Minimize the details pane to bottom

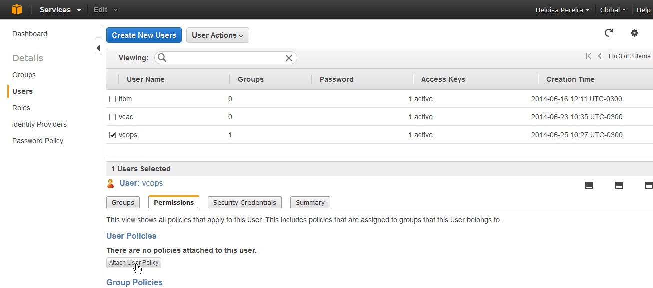point(589,185)
